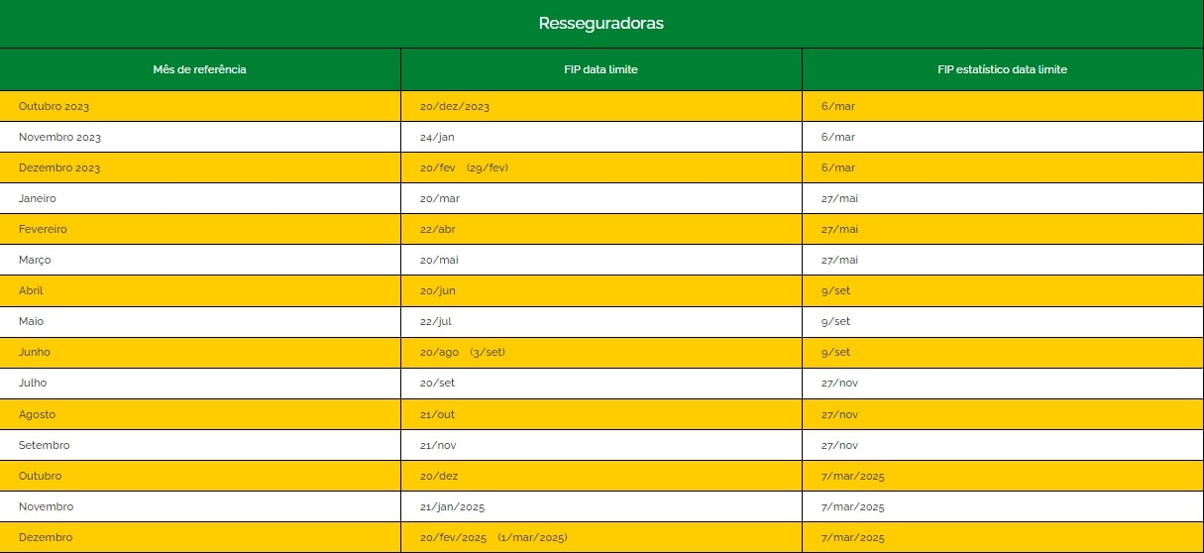The width and height of the screenshot is (1204, 553).
Task: Select the Mês de referência column header
Action: (200, 69)
